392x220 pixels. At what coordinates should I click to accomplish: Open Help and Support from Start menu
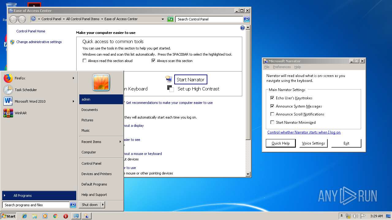click(x=101, y=195)
